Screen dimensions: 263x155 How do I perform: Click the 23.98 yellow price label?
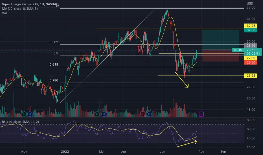251,76
